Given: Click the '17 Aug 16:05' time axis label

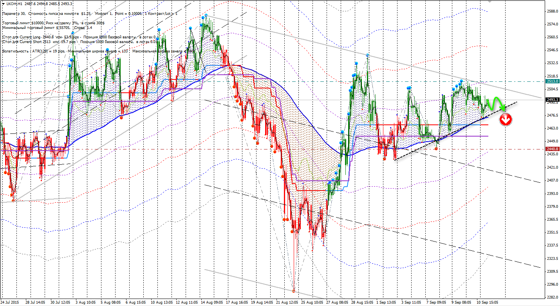Looking at the screenshot, I should coord(237,302).
